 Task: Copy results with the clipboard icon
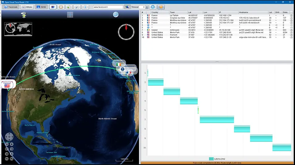(61, 7)
